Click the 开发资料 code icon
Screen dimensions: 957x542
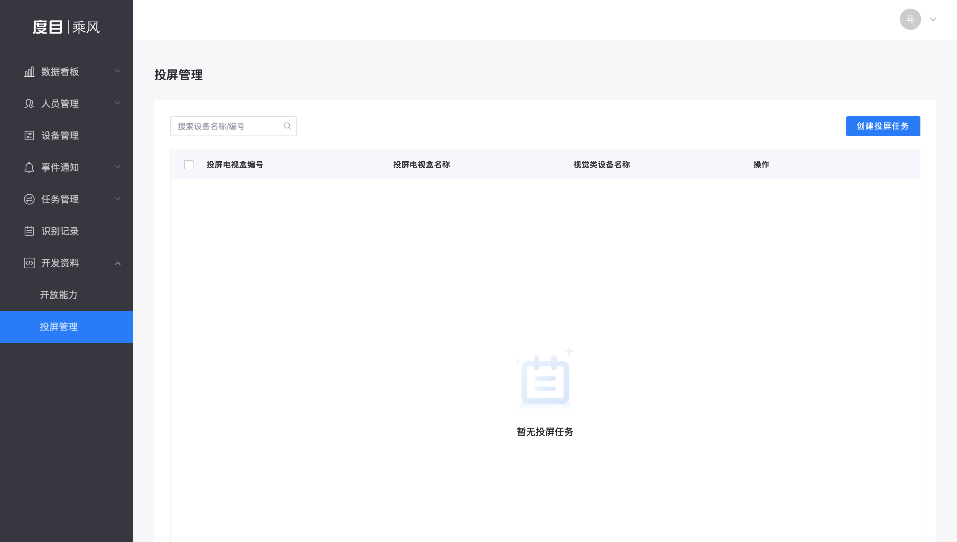29,263
